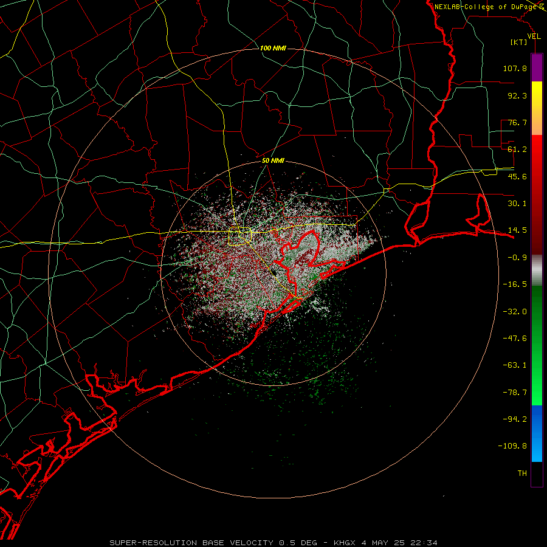Click the 30.1 legend value
Image resolution: width=547 pixels, height=547 pixels.
517,204
